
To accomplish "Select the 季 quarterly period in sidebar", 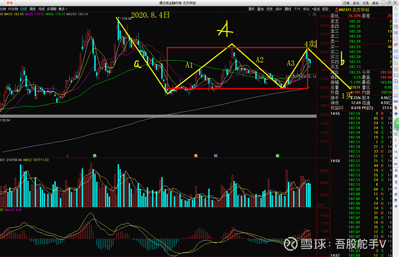I will point(396,200).
